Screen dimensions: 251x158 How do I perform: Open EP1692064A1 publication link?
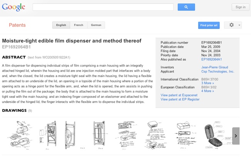tap(211, 60)
